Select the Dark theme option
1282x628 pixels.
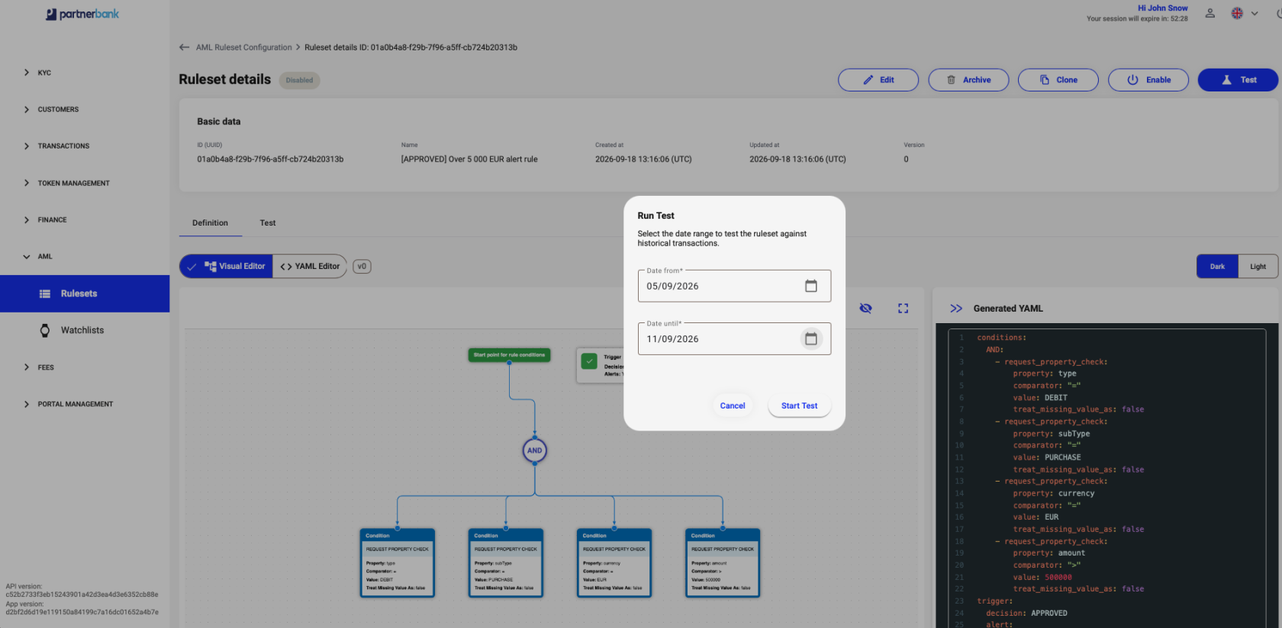1217,266
